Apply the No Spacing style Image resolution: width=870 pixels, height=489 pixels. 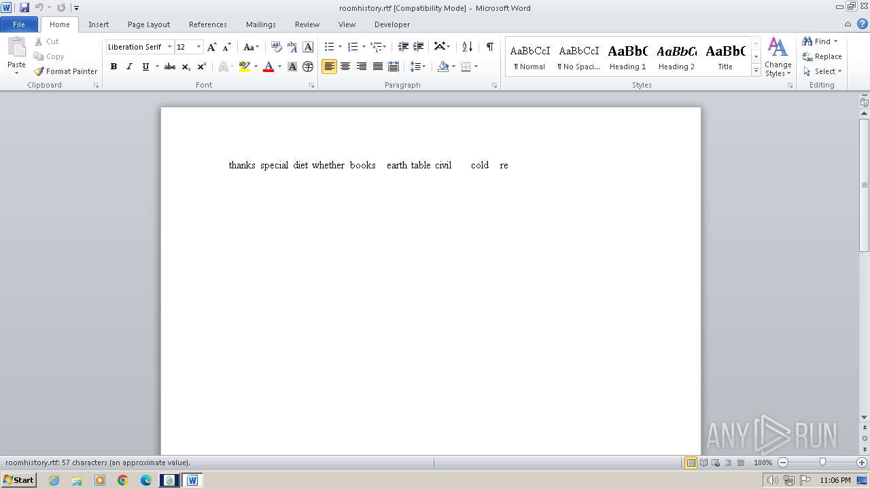point(579,57)
